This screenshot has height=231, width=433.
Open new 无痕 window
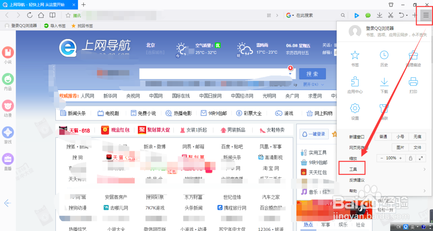pos(417,137)
